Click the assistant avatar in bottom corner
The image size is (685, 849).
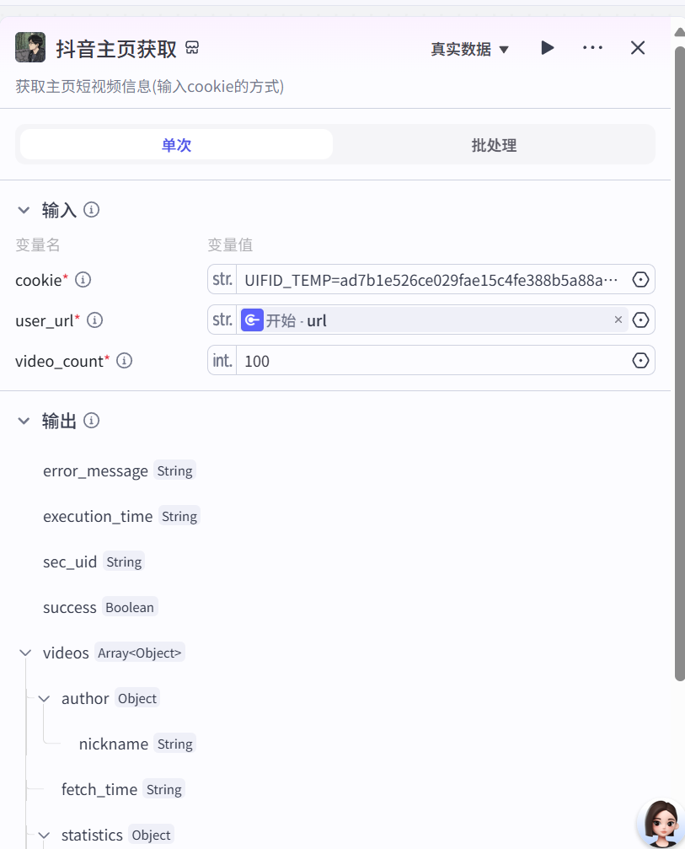(x=660, y=824)
